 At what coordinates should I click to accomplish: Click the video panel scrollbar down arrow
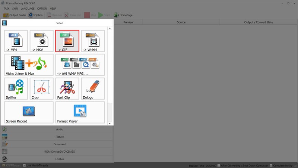click(x=110, y=123)
